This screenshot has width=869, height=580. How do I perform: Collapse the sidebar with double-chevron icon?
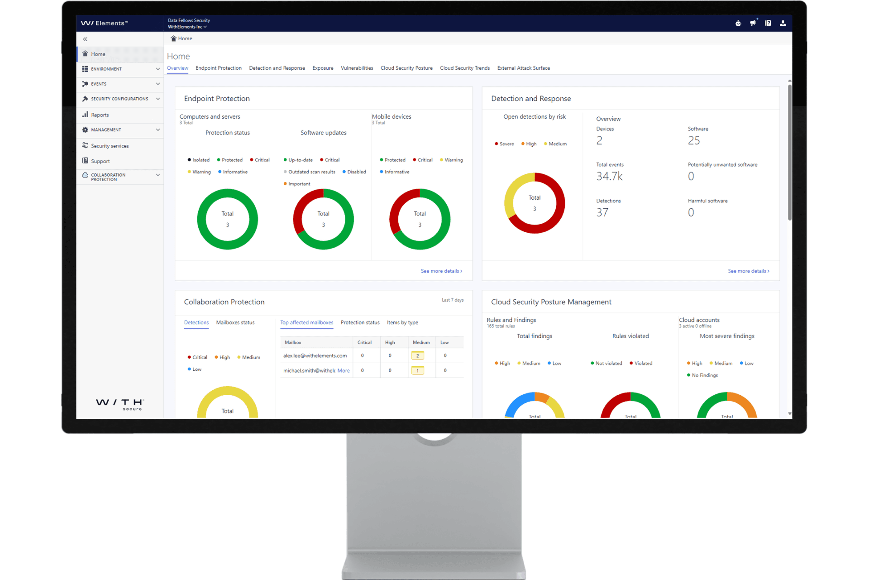coord(85,39)
